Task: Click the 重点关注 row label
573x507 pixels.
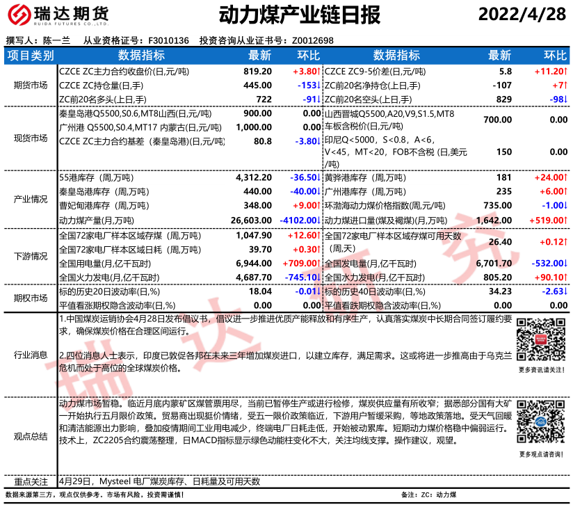Action: click(x=31, y=481)
